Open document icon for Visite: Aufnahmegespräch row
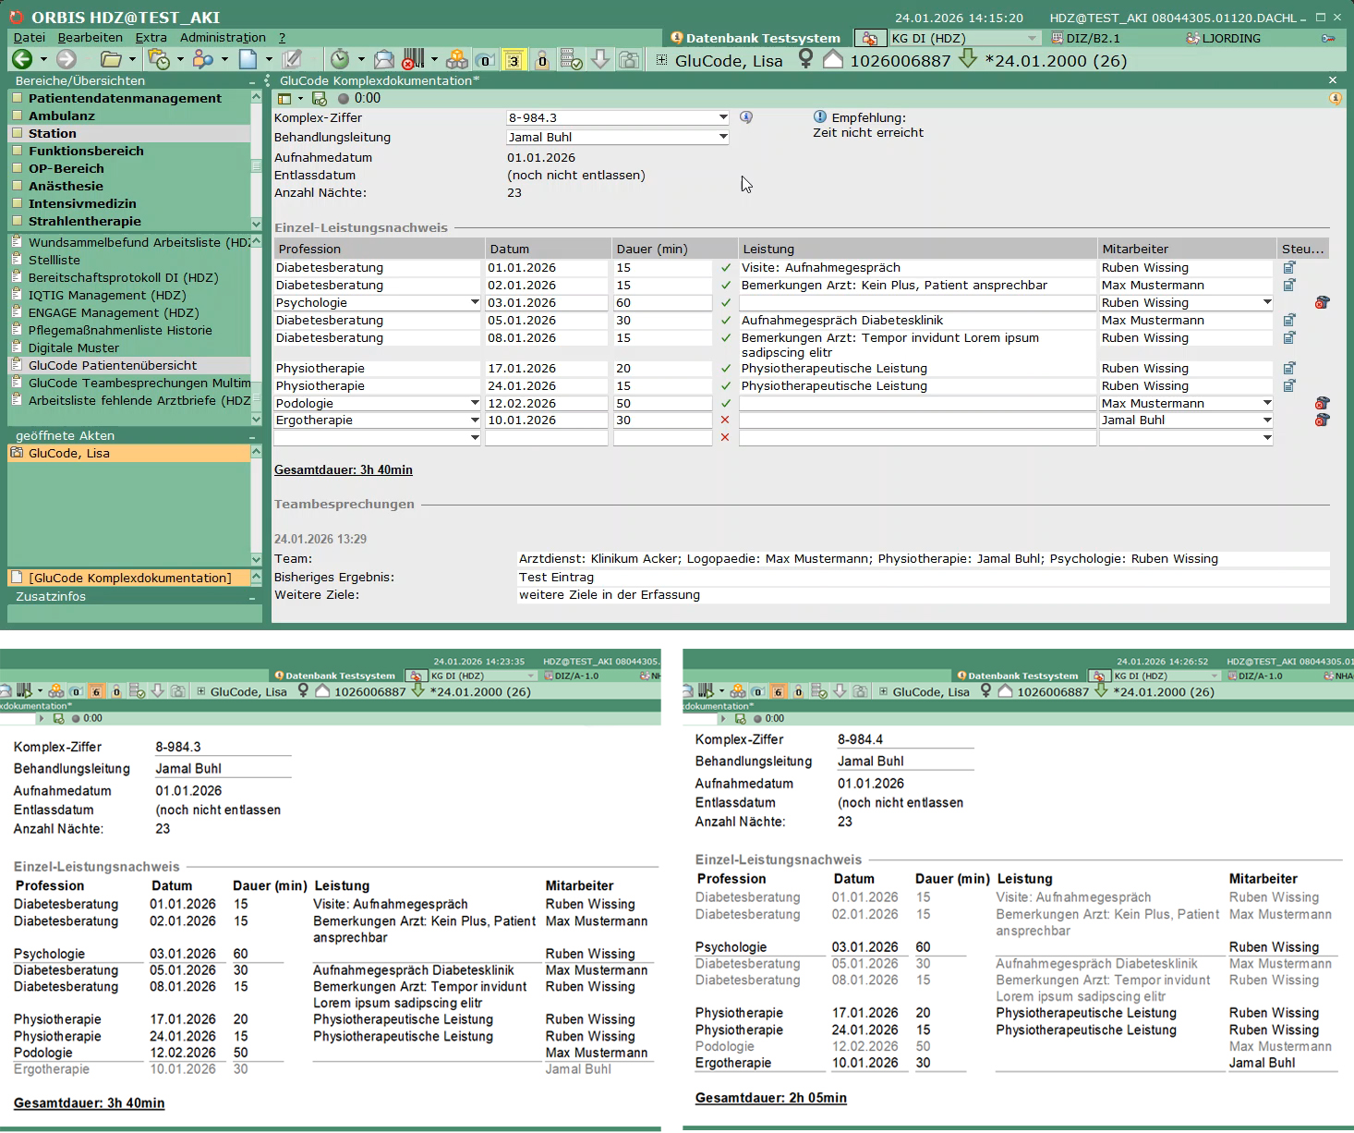Screen dimensions: 1354x1133 point(1289,268)
